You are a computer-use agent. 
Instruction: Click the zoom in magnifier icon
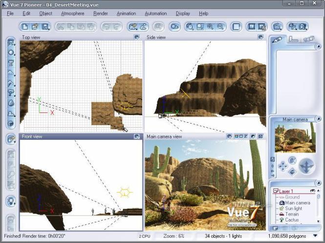(211, 26)
